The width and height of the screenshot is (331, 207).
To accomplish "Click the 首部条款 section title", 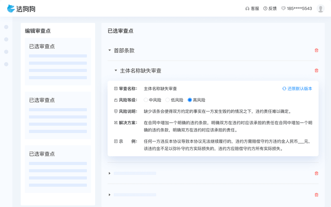I will [124, 50].
